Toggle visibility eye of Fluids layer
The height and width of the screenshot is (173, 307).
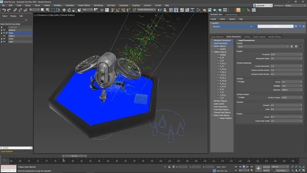pos(4,33)
